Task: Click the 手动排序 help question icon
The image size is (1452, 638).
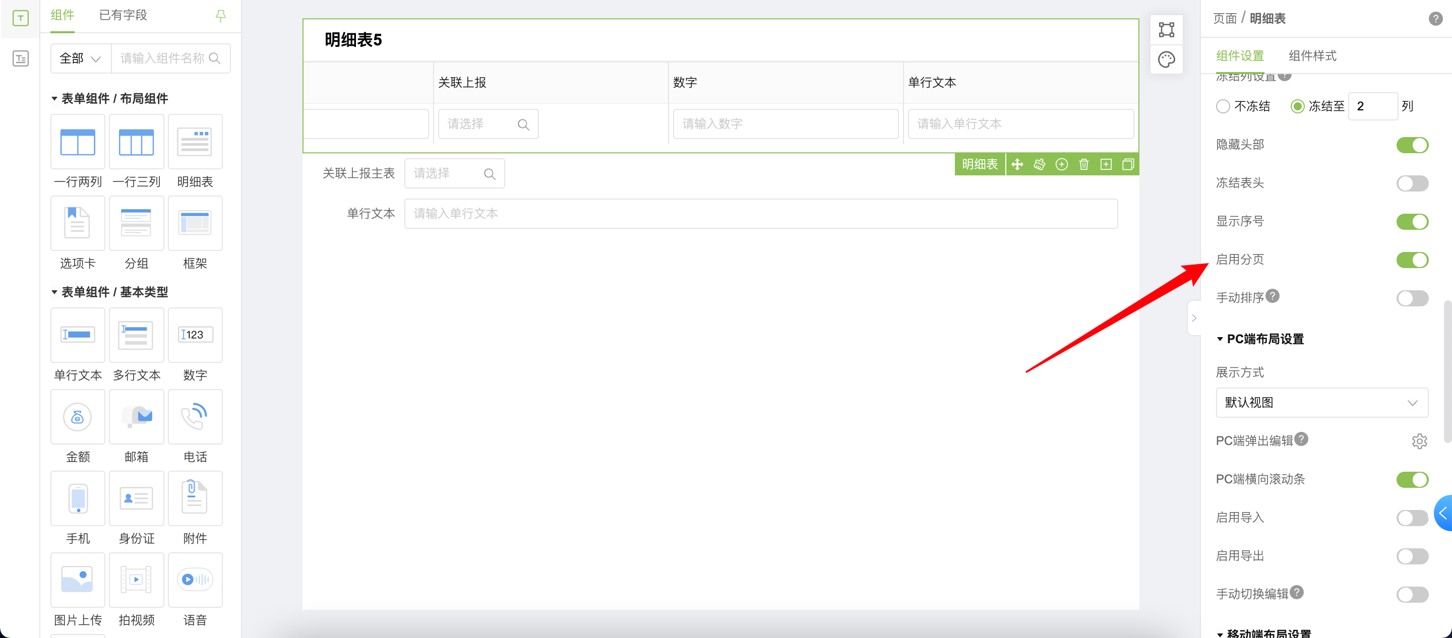Action: click(1272, 295)
